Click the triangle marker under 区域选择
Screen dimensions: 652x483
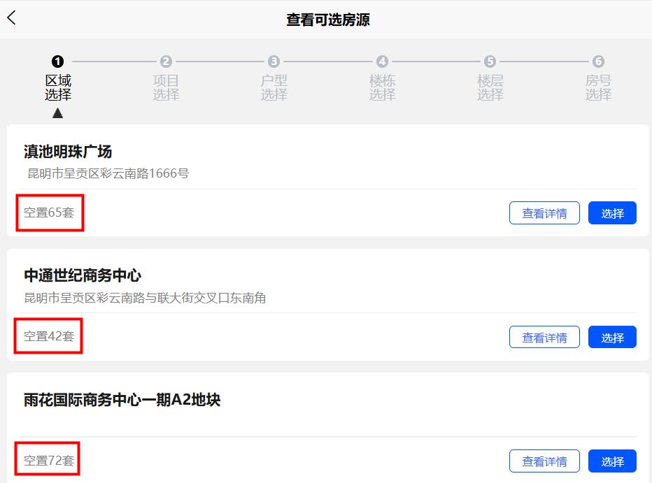pos(58,113)
